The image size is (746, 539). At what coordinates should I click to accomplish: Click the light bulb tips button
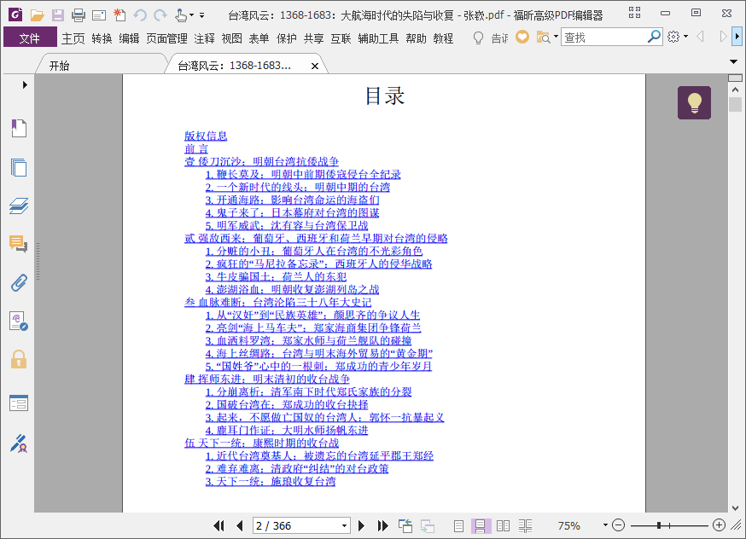point(694,102)
